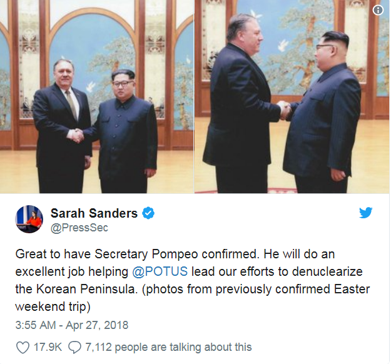Click the 'Korean Peninsula' phrase in tweet
391x364 pixels.
[87, 289]
